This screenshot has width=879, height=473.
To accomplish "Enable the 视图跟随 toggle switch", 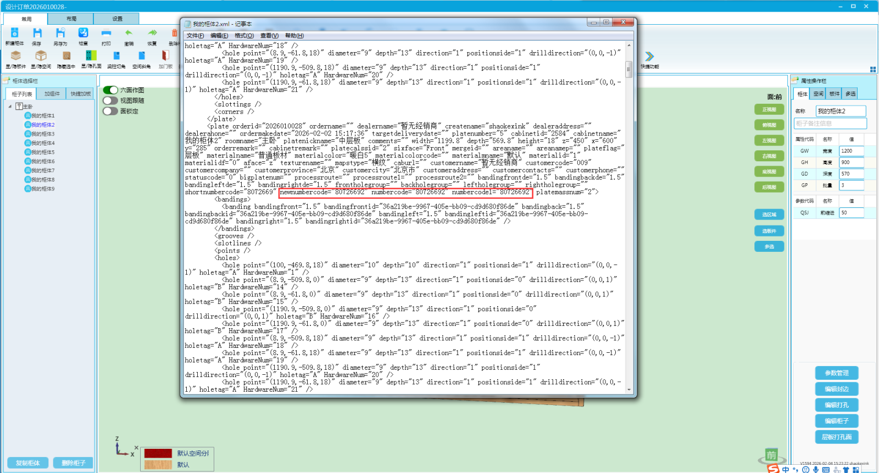I will click(110, 100).
